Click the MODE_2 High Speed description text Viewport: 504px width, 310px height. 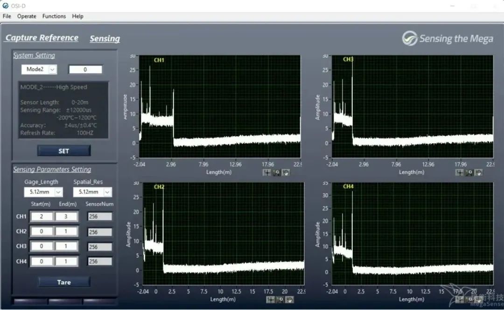(54, 87)
